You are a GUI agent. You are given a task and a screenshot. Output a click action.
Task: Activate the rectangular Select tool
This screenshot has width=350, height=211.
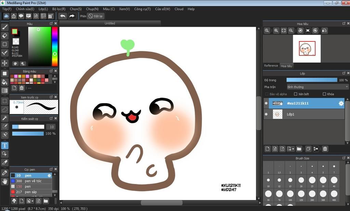tap(5, 101)
